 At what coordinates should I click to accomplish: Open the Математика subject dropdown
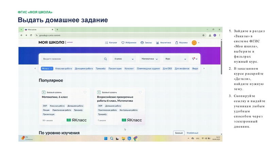coord(150,59)
